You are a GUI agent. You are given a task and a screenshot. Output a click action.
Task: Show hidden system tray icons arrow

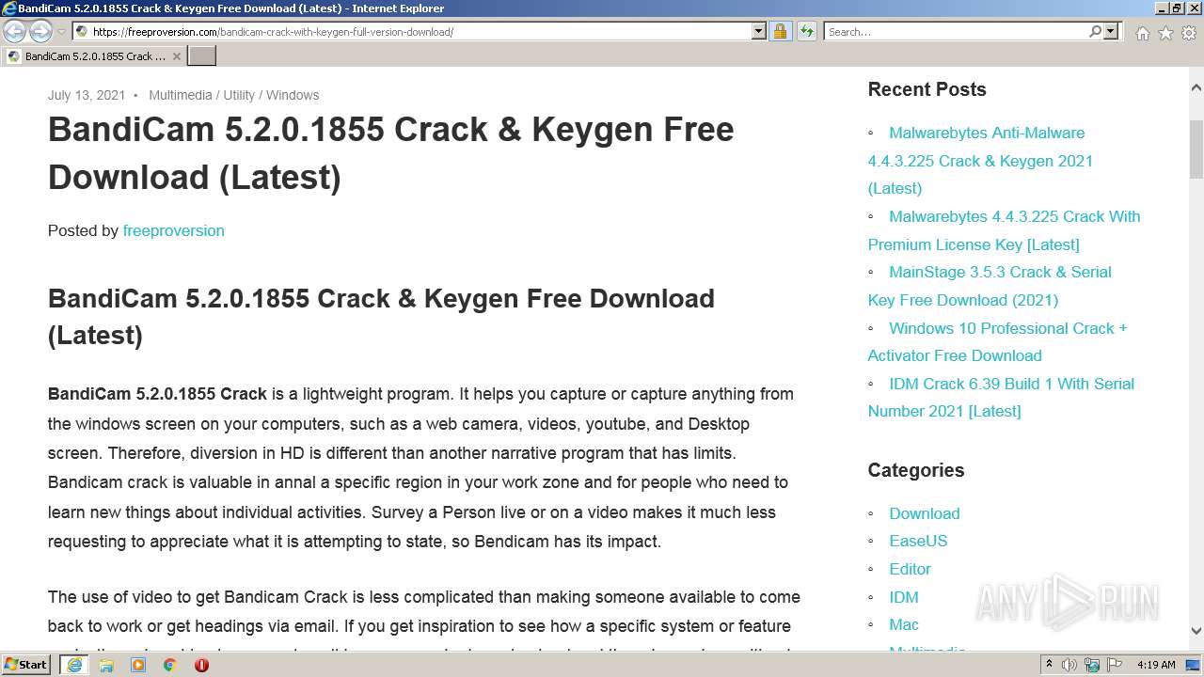point(1049,665)
